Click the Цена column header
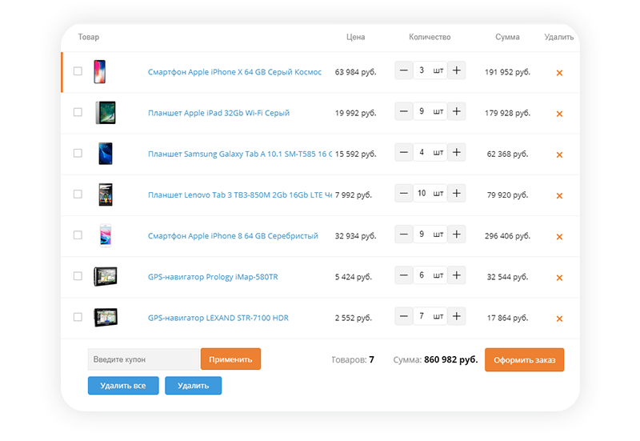This screenshot has height=441, width=640. (x=355, y=37)
